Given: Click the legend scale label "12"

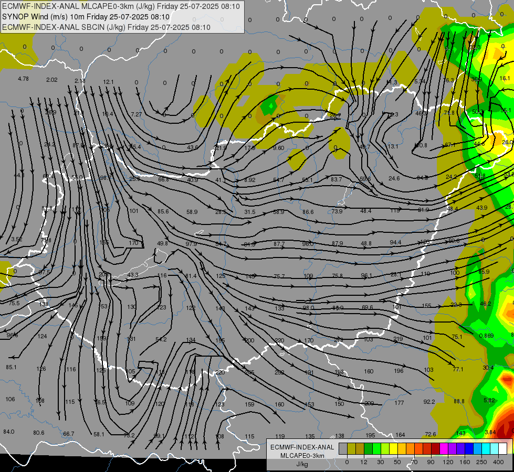Looking at the screenshot, I should pos(364,463).
